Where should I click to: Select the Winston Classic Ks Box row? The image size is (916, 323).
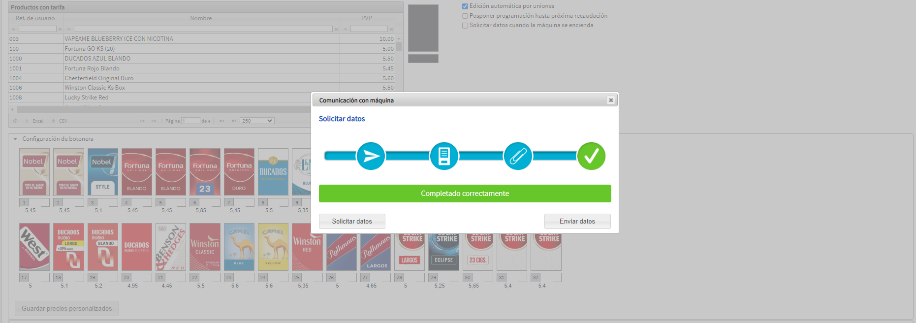[201, 88]
